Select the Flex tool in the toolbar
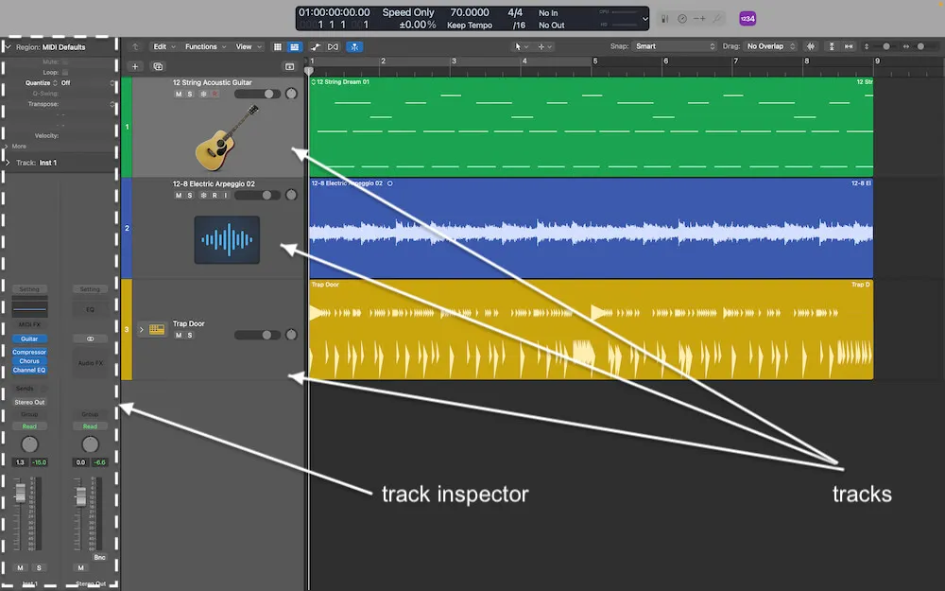This screenshot has width=945, height=591. (x=354, y=45)
